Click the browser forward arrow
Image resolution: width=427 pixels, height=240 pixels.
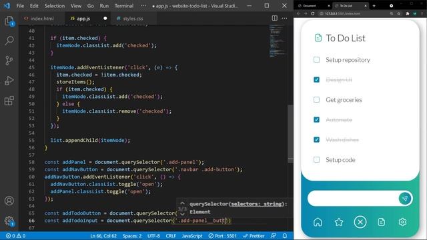coord(306,13)
